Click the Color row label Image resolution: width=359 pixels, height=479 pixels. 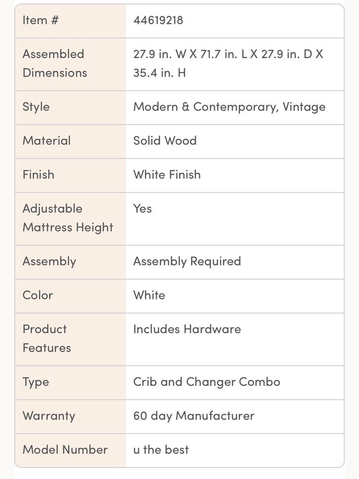coord(38,295)
